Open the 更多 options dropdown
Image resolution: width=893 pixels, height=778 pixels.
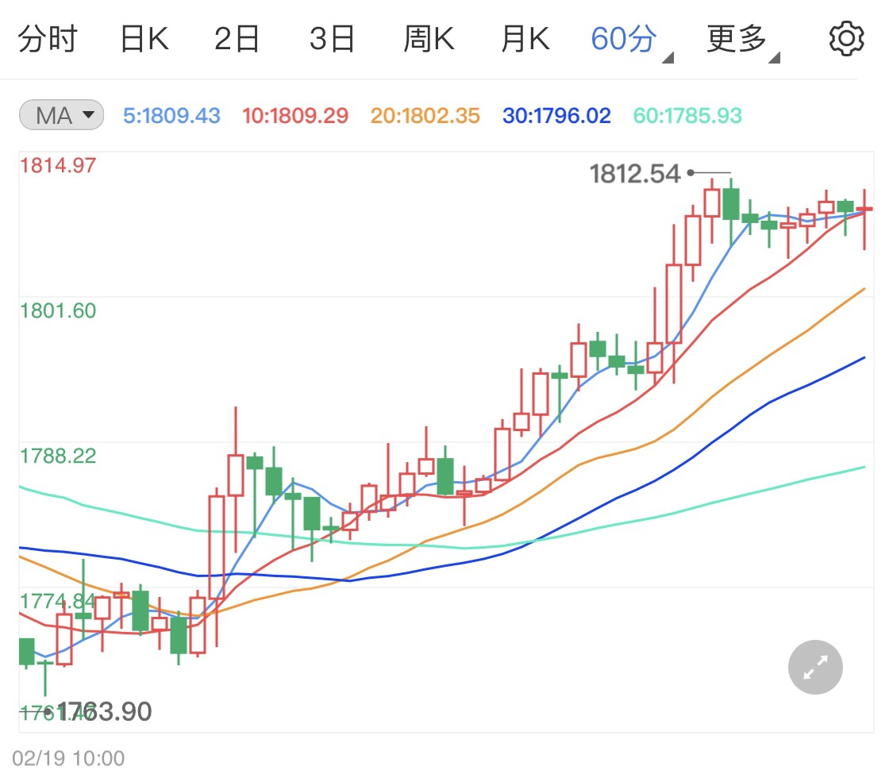tap(741, 39)
